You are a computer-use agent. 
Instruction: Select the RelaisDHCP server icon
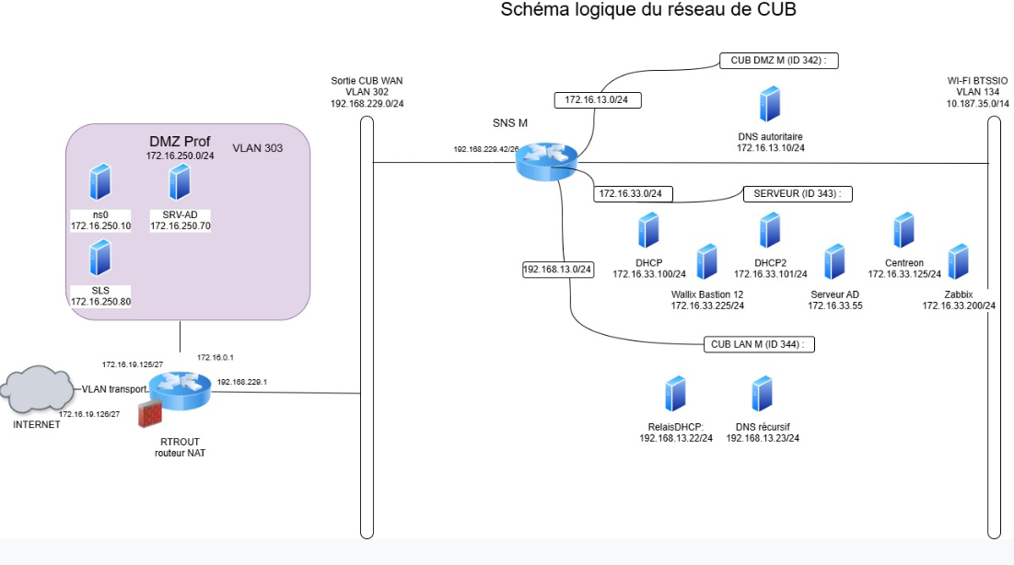tap(676, 394)
